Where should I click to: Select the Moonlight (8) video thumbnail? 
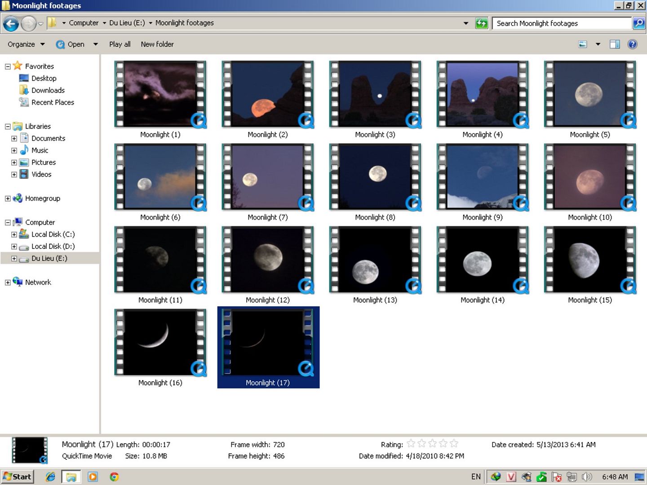[375, 177]
